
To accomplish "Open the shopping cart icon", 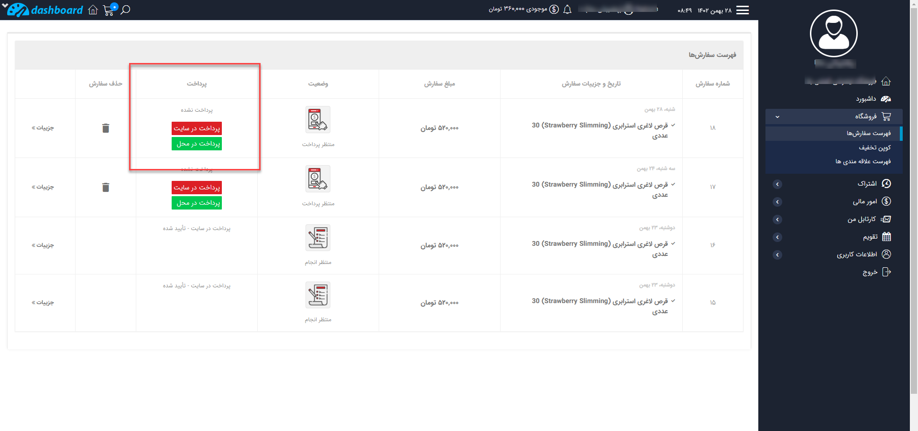I will pyautogui.click(x=109, y=11).
